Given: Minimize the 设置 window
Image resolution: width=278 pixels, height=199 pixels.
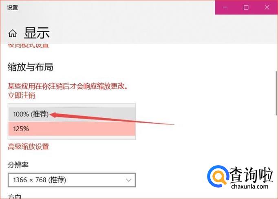Looking at the screenshot, I should pos(225,7).
